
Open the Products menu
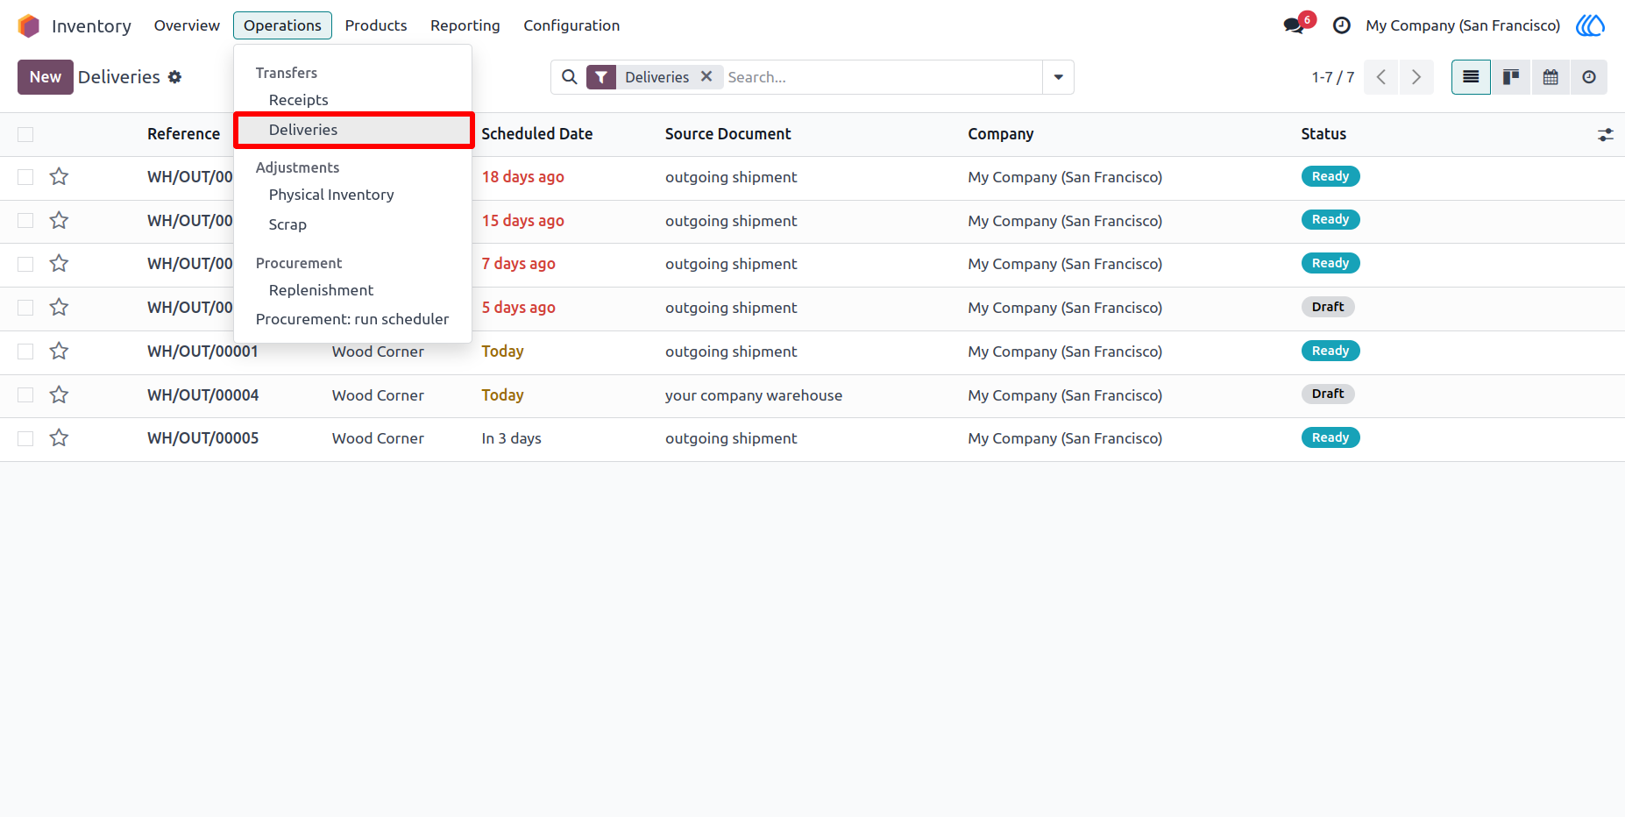click(376, 25)
